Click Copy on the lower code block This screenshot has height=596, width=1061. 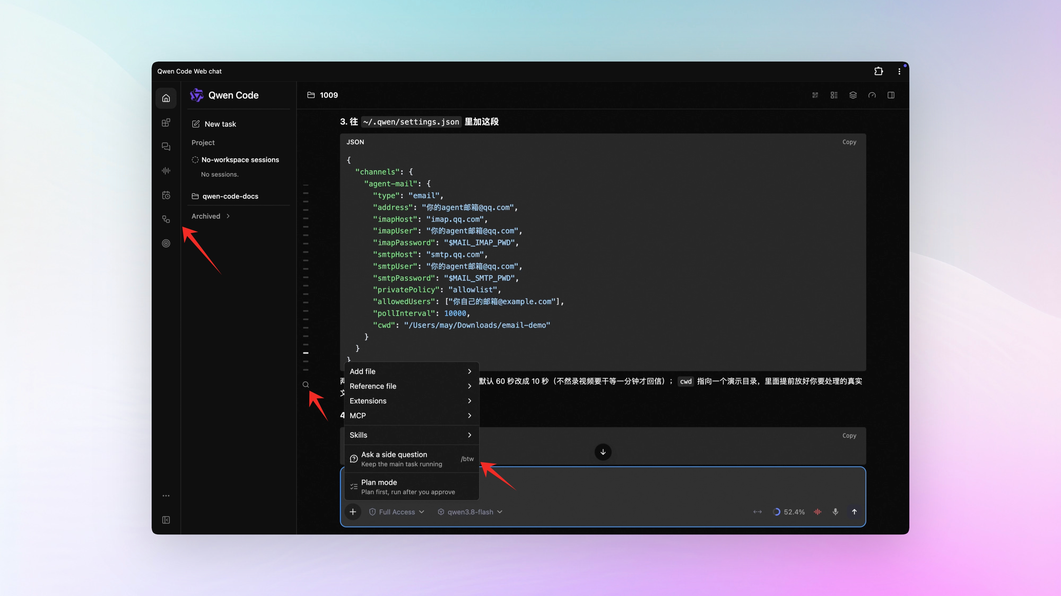coord(849,436)
